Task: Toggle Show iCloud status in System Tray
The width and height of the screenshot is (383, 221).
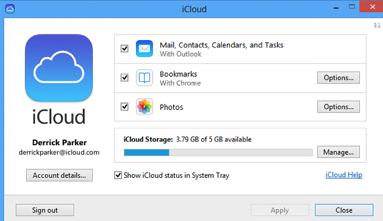Action: pyautogui.click(x=118, y=175)
